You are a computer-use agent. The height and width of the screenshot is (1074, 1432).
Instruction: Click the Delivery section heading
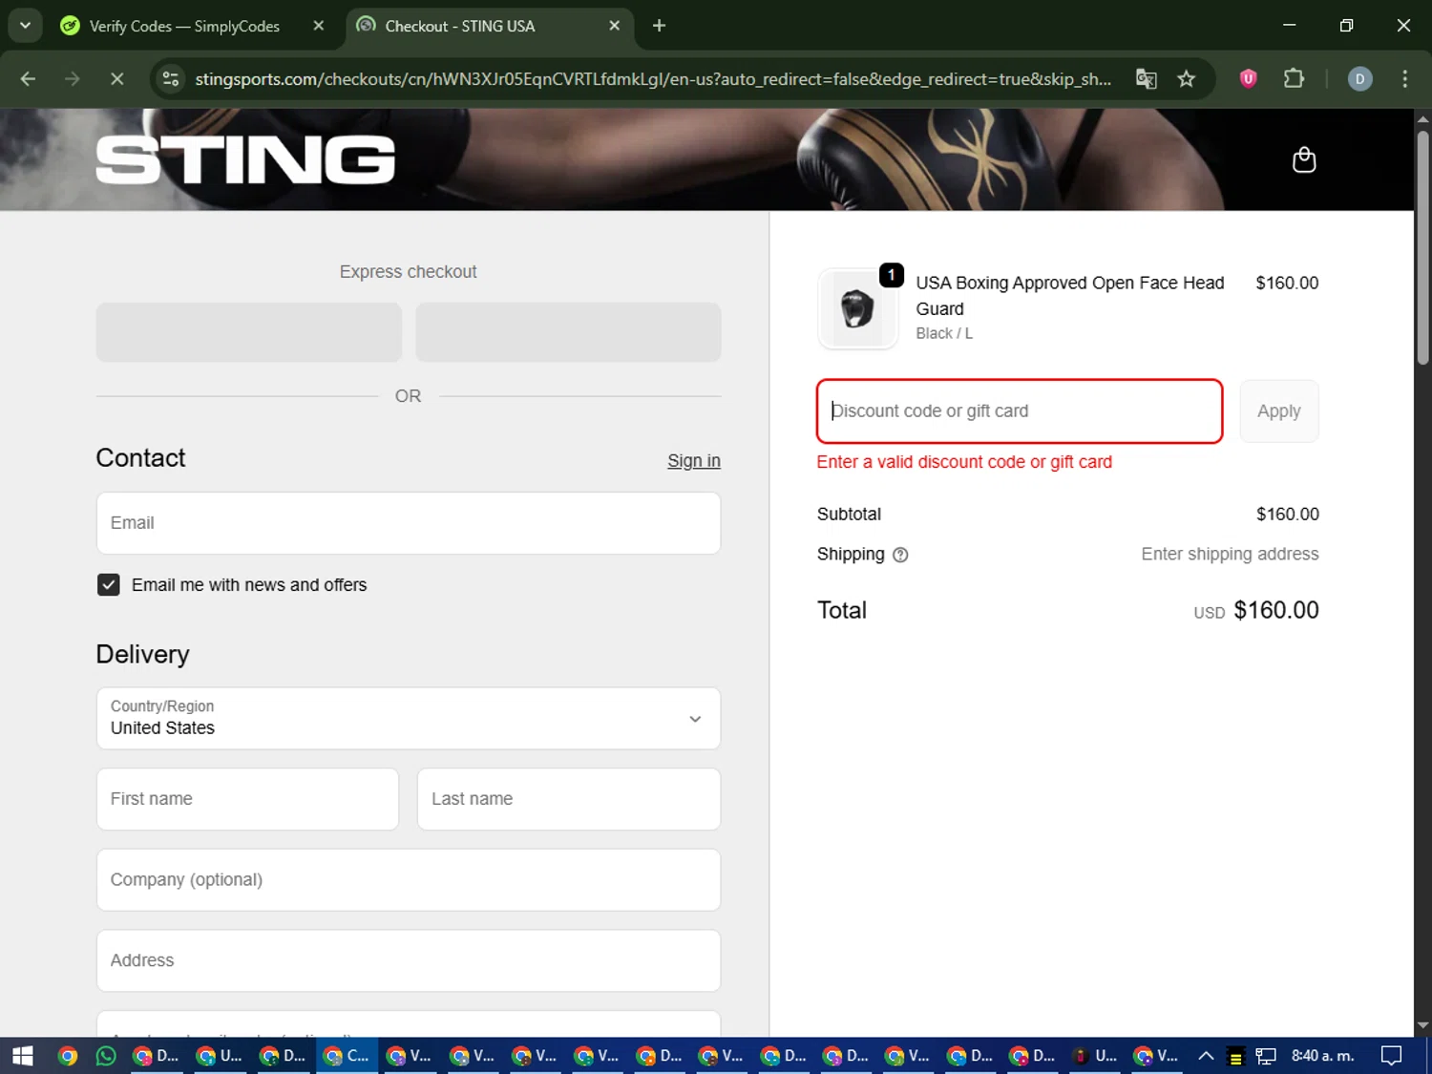pos(142,654)
